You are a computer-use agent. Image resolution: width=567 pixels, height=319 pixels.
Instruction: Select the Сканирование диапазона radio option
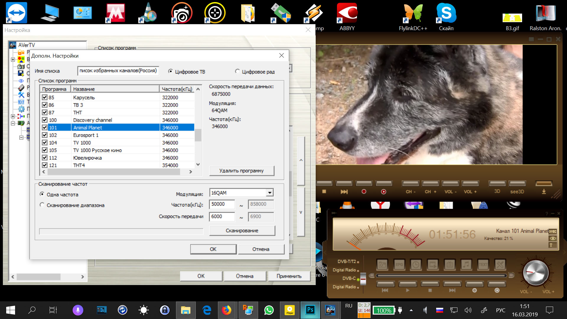click(42, 205)
